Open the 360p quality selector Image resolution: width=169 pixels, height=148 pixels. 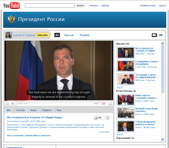click(97, 103)
